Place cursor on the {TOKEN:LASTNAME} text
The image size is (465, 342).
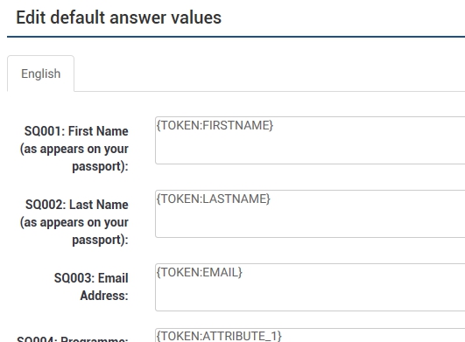click(x=213, y=199)
